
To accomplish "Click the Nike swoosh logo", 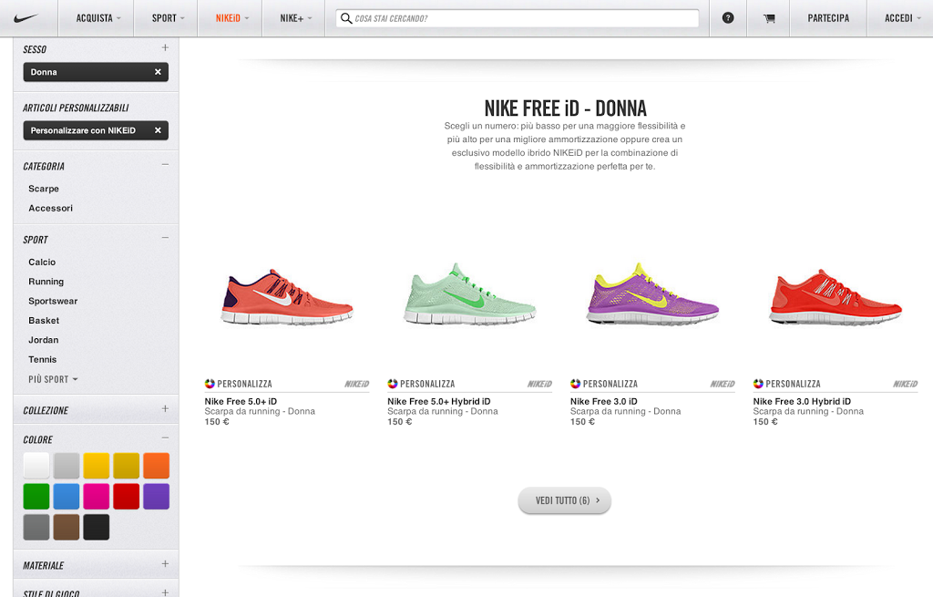I will [26, 18].
